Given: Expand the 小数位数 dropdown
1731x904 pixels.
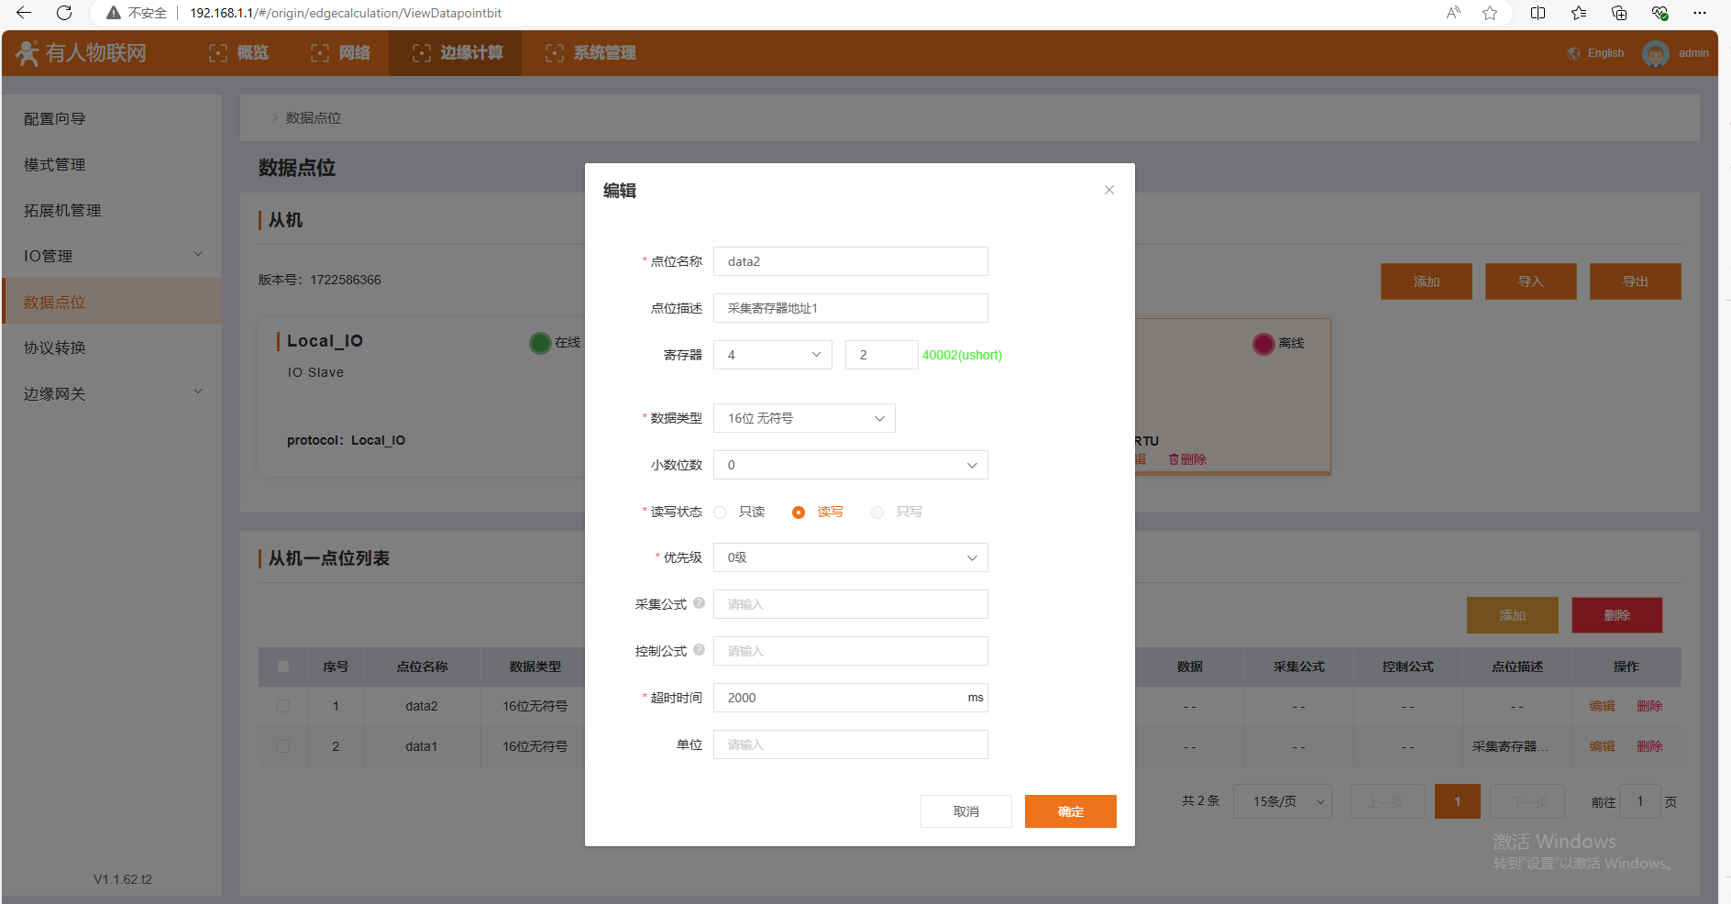Looking at the screenshot, I should (850, 465).
